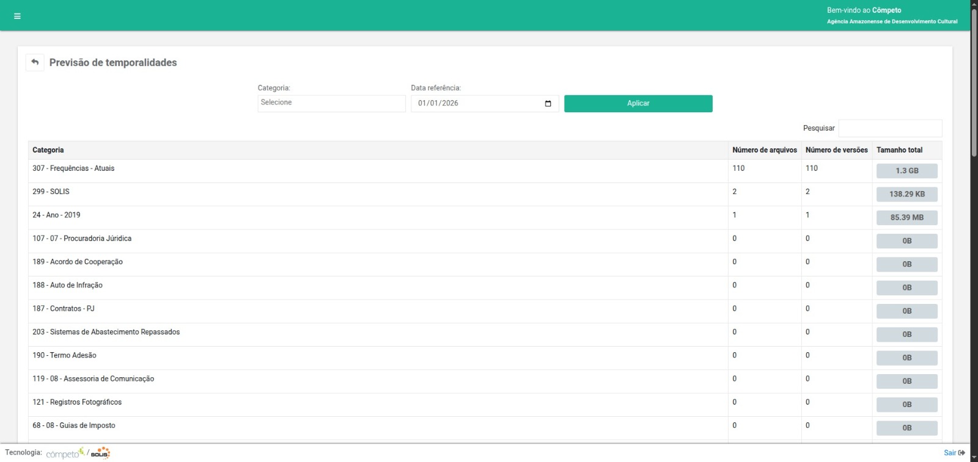The image size is (978, 462).
Task: Sort by Categoria column header
Action: click(x=48, y=150)
